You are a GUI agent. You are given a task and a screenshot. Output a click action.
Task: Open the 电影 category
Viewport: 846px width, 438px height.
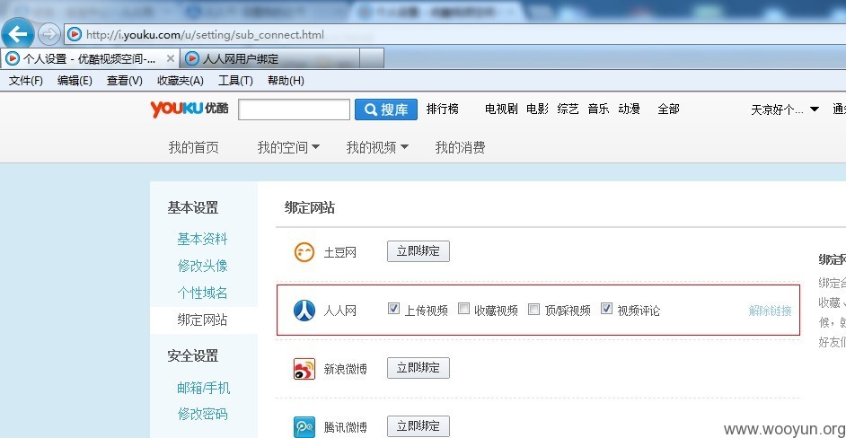tap(537, 109)
